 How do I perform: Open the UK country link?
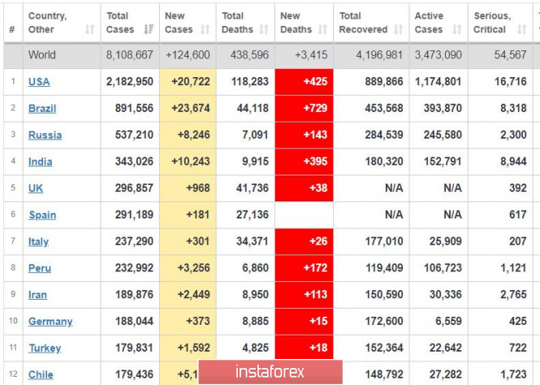pyautogui.click(x=36, y=188)
